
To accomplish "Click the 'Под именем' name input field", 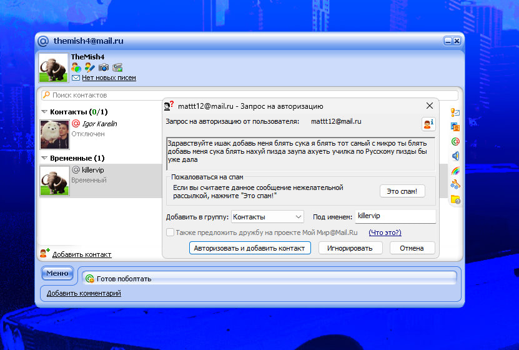I will [x=394, y=216].
